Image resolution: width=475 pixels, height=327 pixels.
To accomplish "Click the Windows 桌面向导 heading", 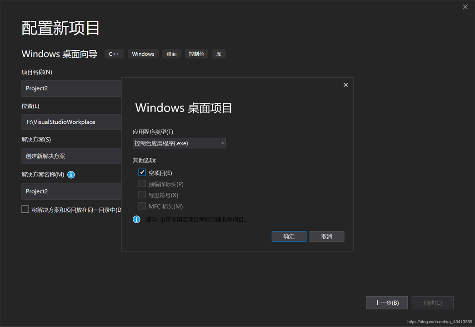I will [x=60, y=54].
